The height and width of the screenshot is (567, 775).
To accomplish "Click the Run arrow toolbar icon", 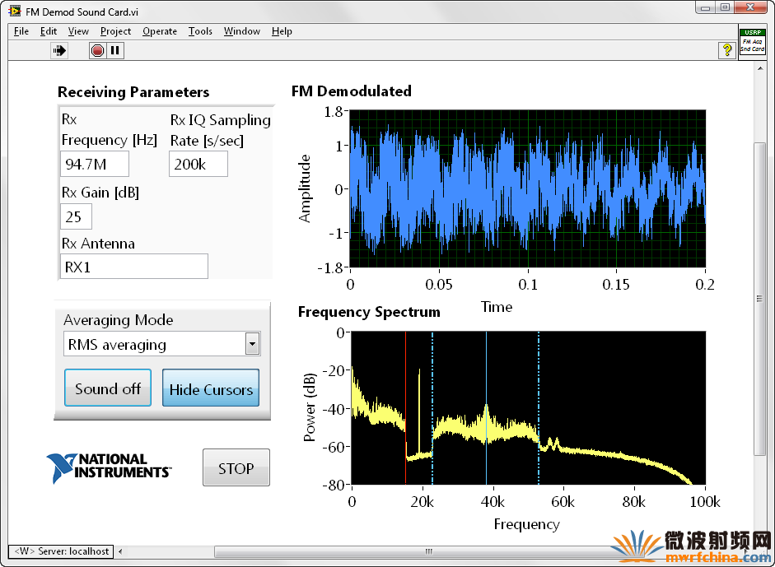I will [x=59, y=50].
